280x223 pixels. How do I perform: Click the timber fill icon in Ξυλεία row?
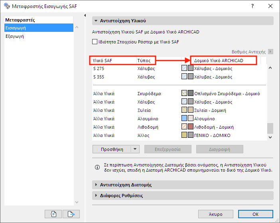(x=184, y=110)
